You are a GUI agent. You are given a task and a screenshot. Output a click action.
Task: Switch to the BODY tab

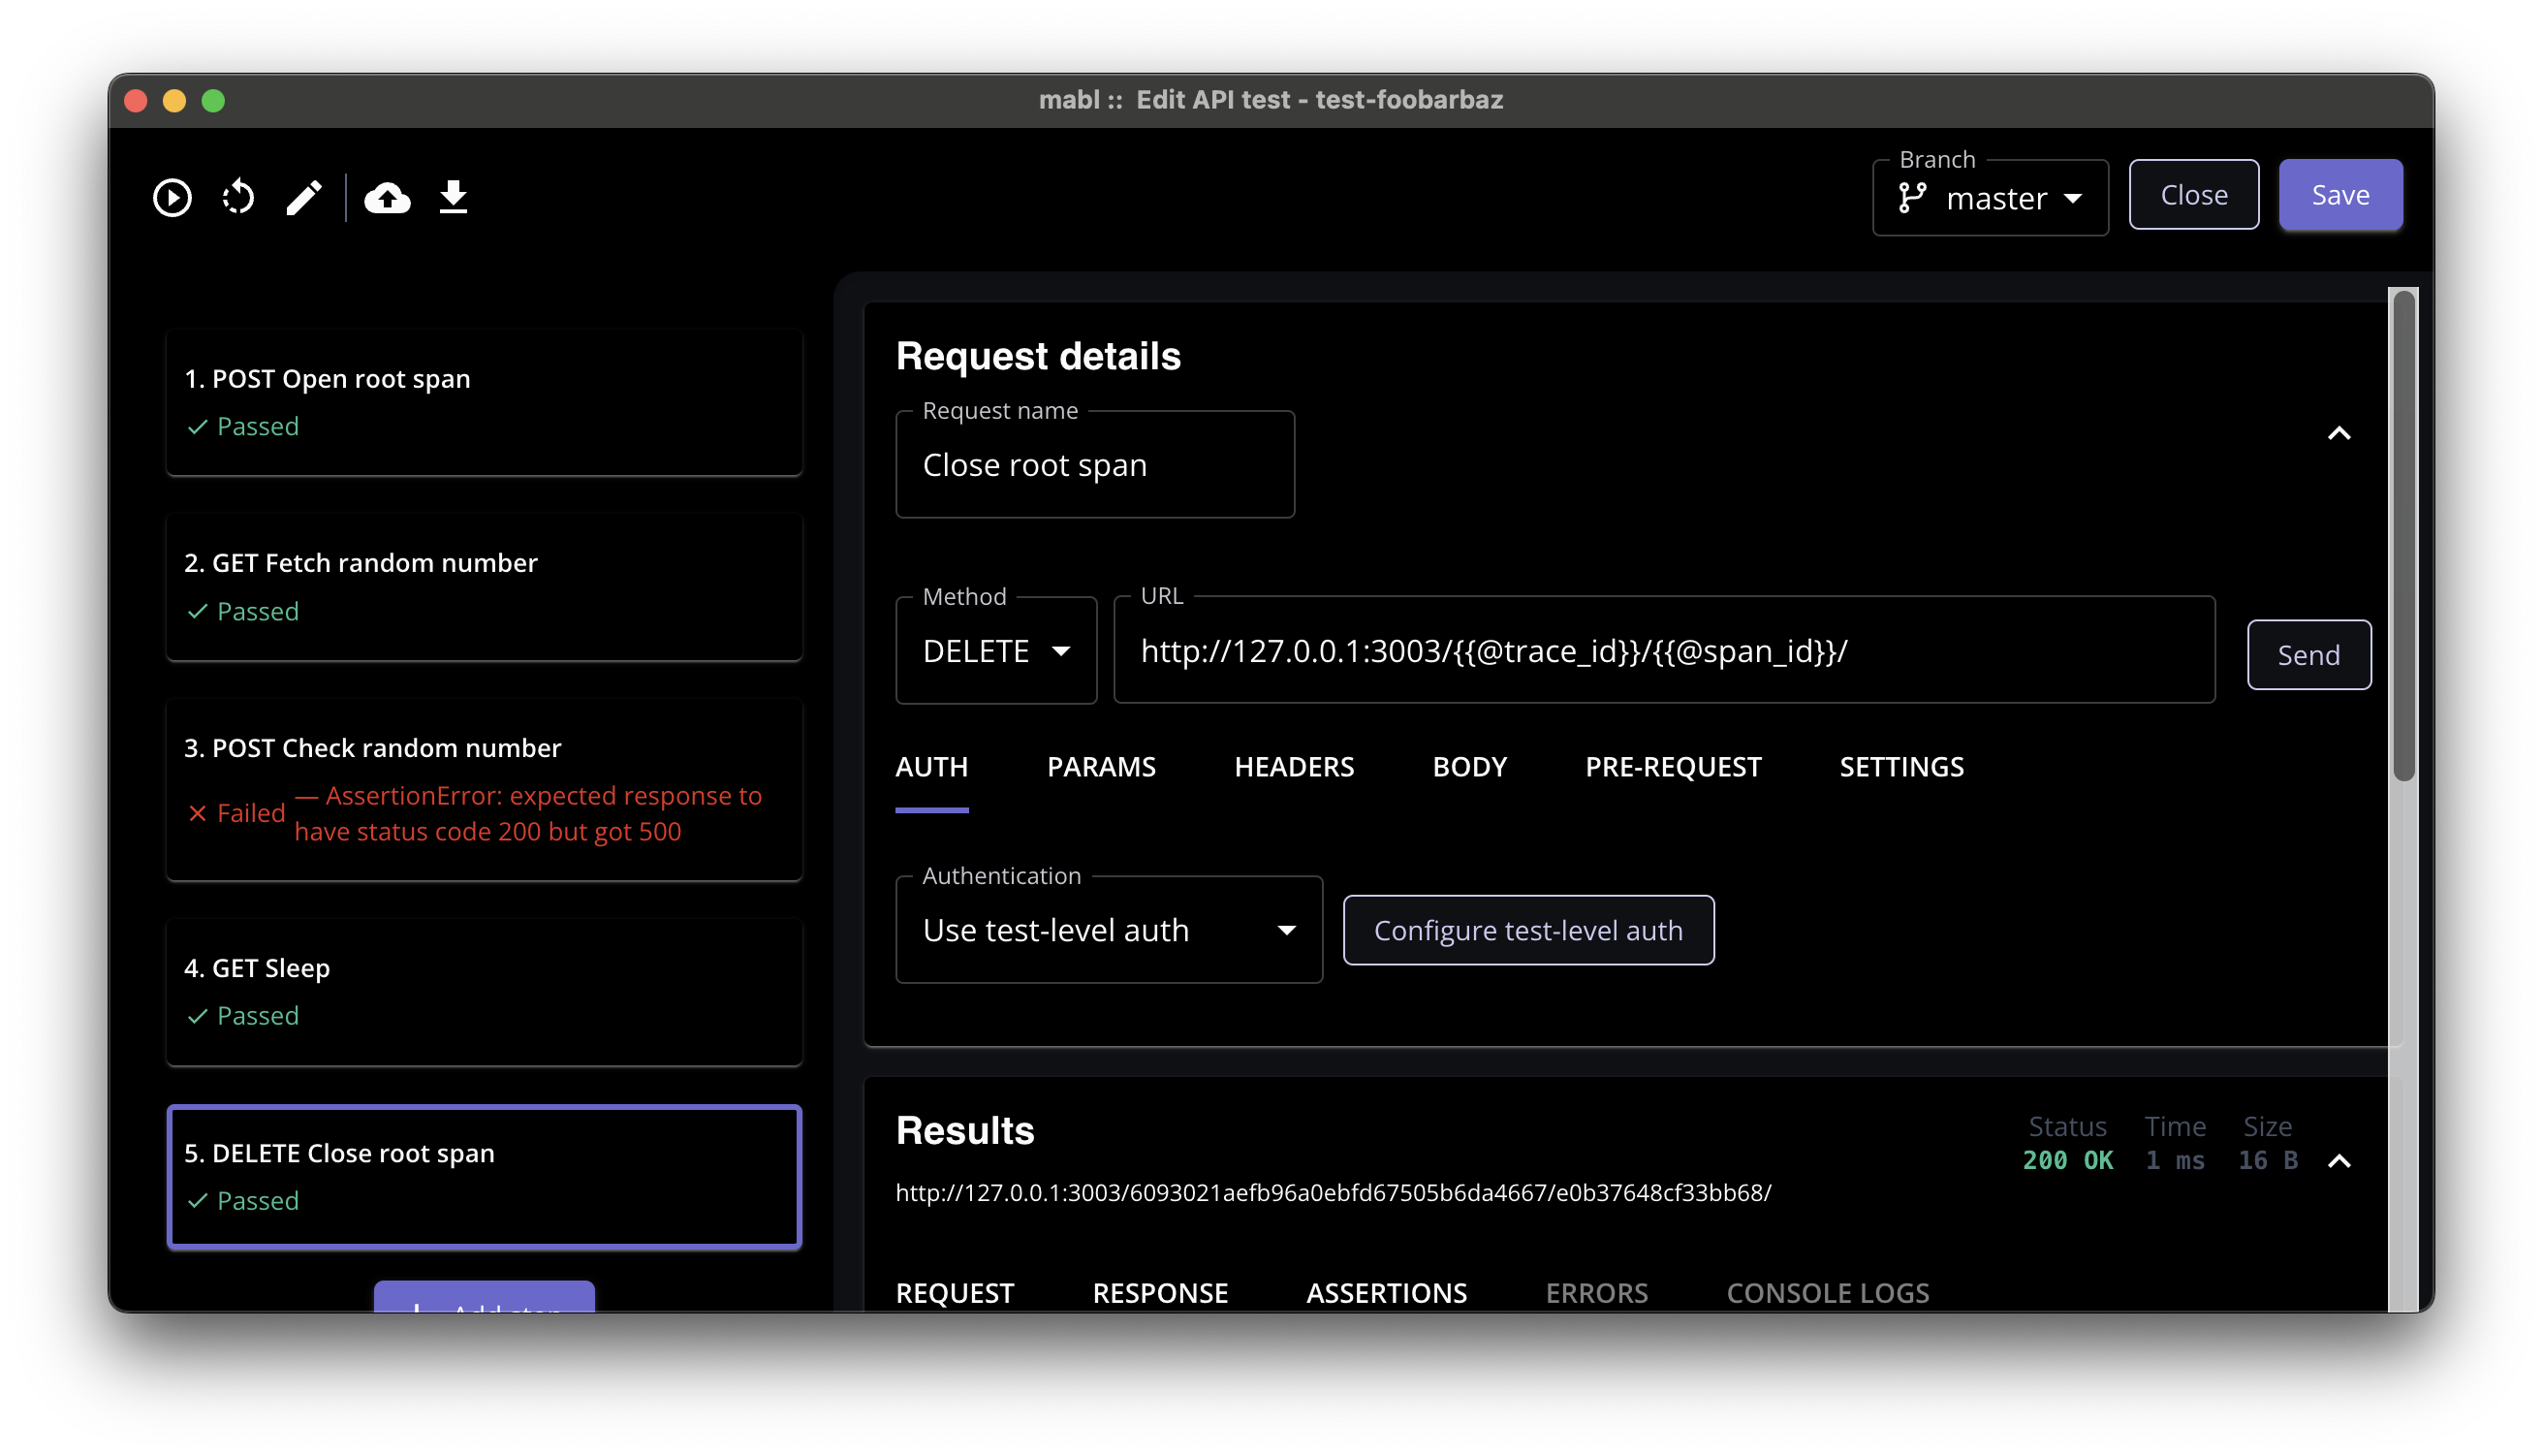(x=1468, y=767)
